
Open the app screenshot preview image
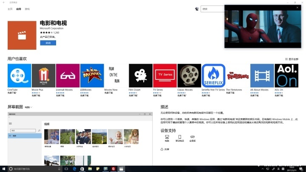tap(80, 138)
